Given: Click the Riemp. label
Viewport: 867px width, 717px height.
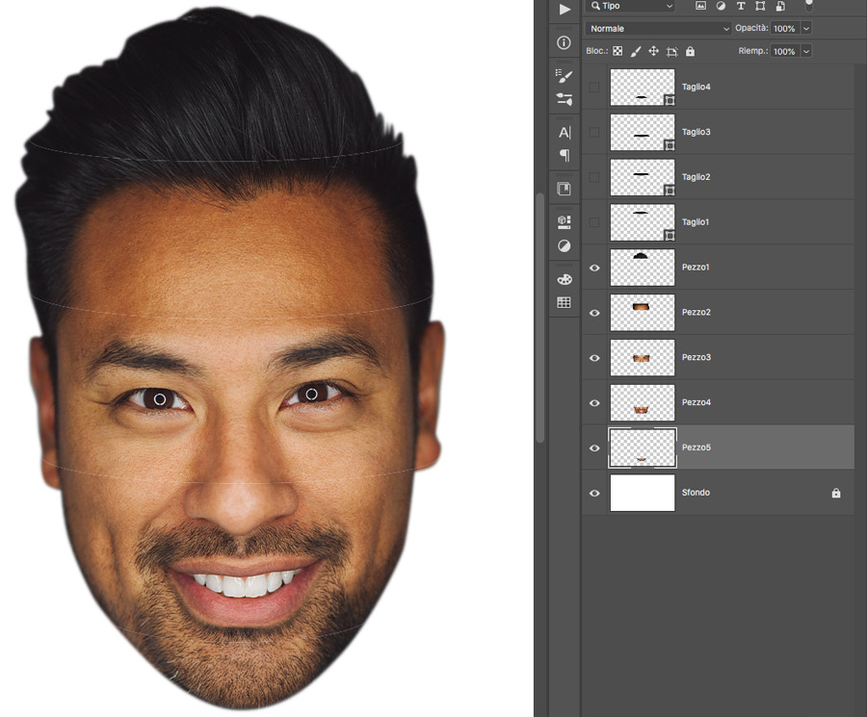Looking at the screenshot, I should tap(752, 51).
